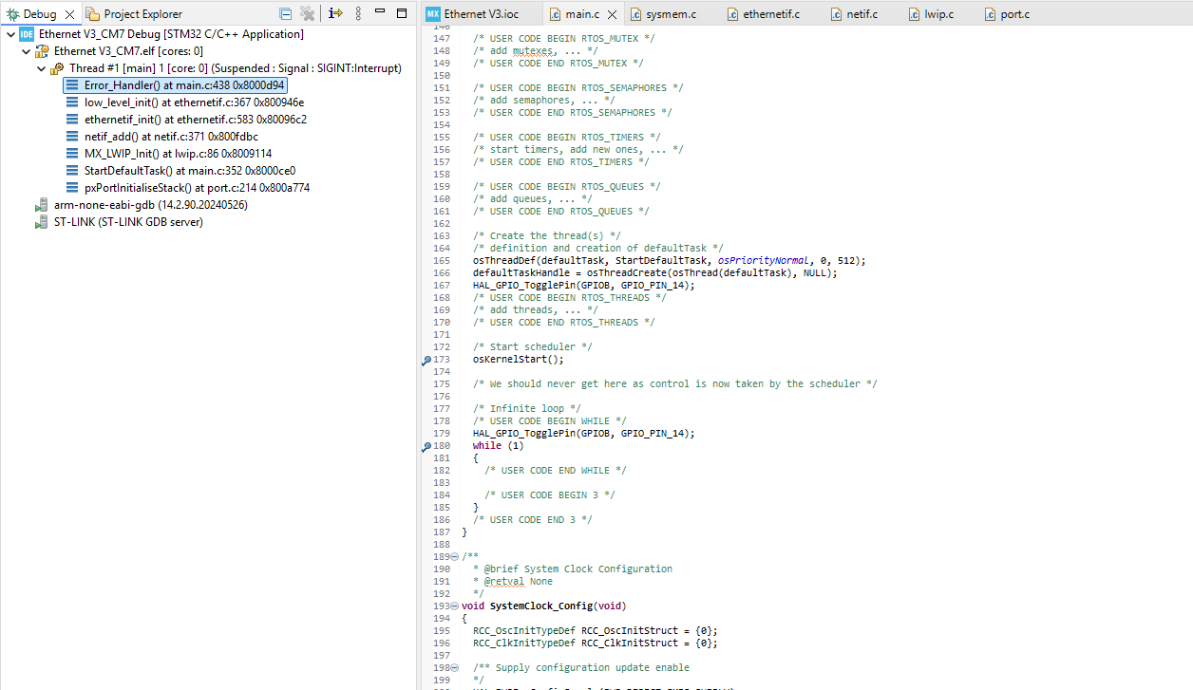Click the Maximize icon of the Debug view

tap(402, 13)
